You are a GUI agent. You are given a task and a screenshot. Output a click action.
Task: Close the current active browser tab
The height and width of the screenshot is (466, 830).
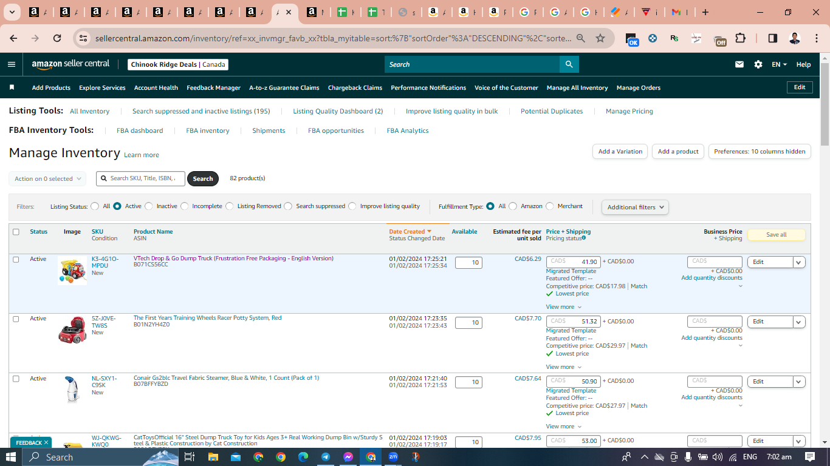coord(289,12)
